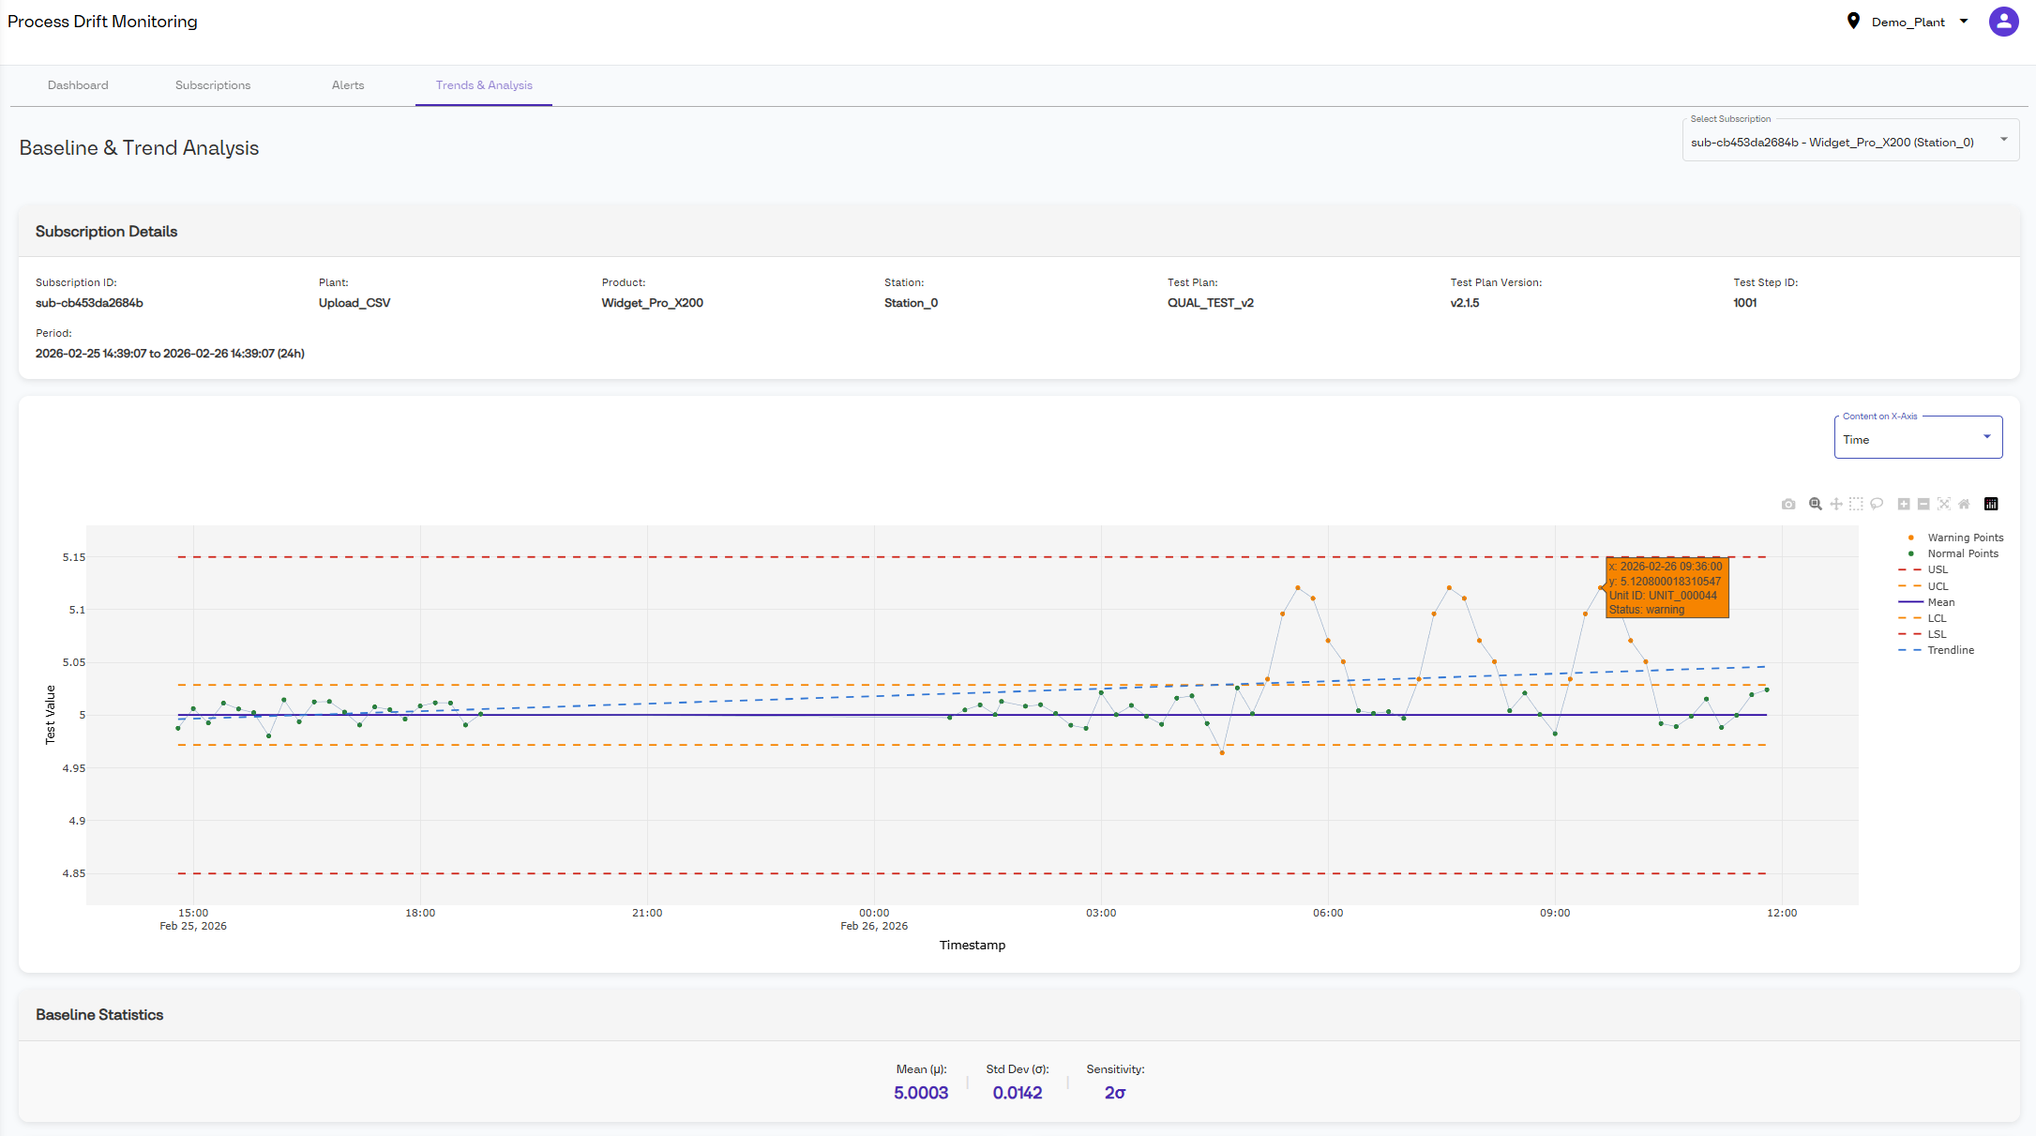Toggle the UCL legend color line
This screenshot has width=2036, height=1136.
(x=1909, y=586)
